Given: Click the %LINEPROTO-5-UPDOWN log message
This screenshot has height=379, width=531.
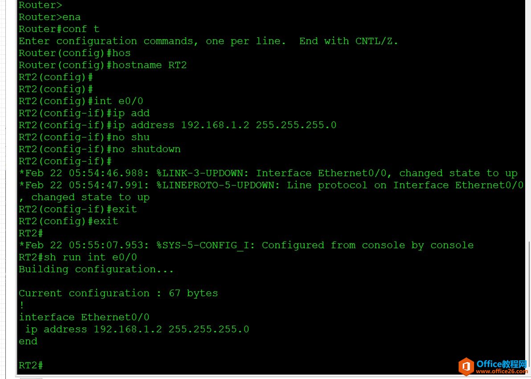Looking at the screenshot, I should click(271, 191).
